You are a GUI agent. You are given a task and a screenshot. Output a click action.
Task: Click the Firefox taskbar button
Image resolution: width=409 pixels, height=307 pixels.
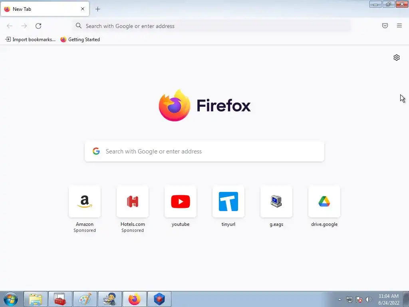point(135,299)
